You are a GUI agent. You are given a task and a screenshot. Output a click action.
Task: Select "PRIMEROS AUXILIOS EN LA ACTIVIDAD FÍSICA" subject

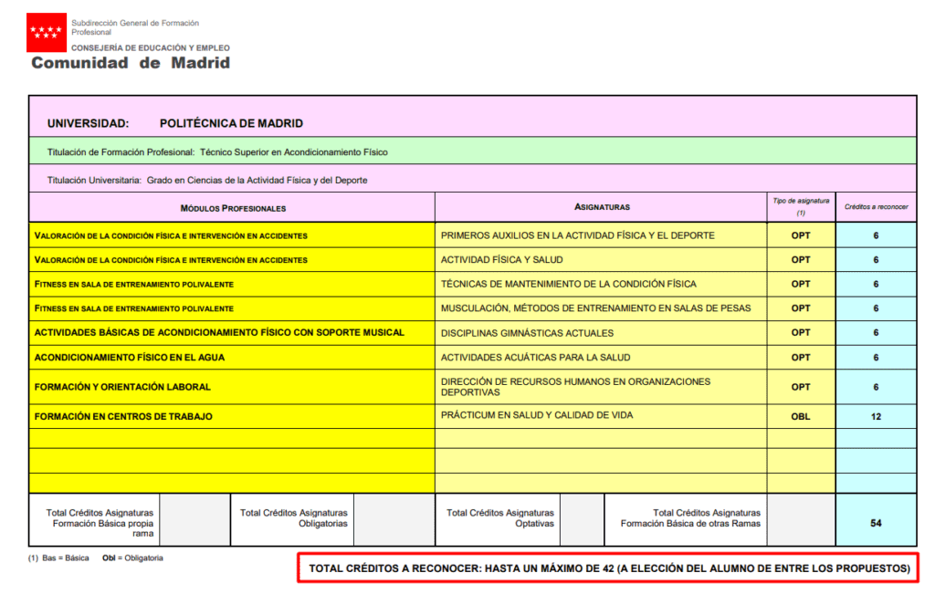[x=578, y=235]
